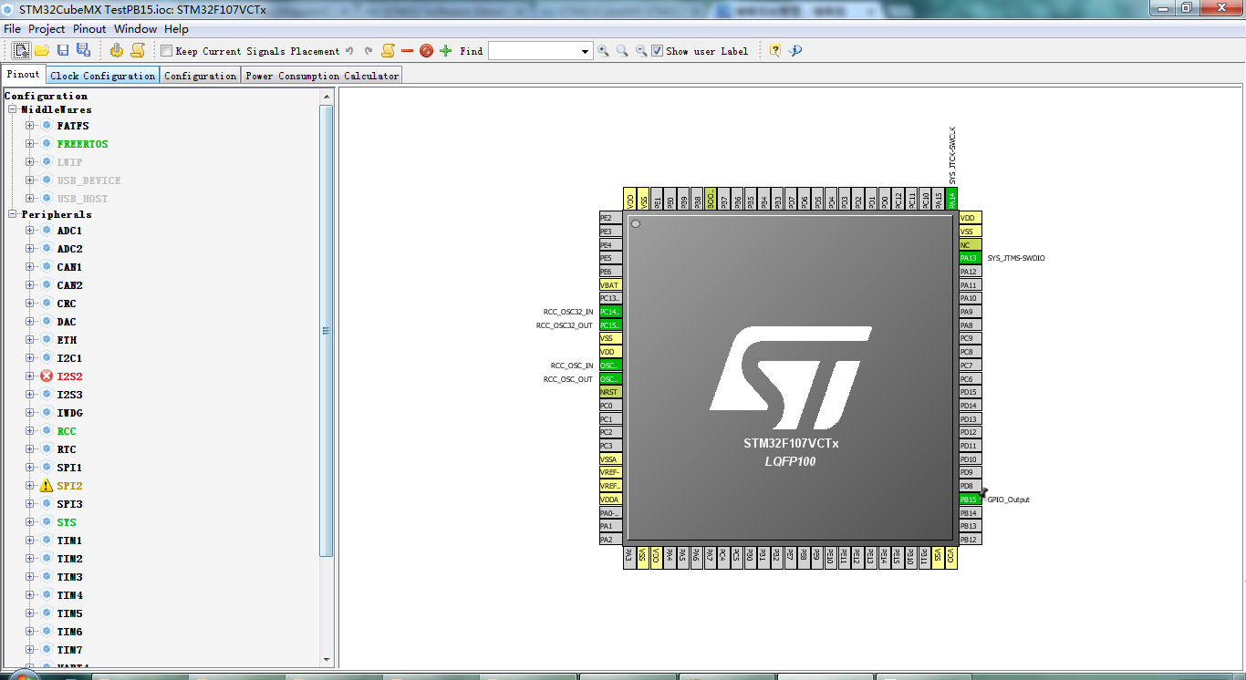Click the red minus icon in toolbar
The width and height of the screenshot is (1246, 680).
408,51
